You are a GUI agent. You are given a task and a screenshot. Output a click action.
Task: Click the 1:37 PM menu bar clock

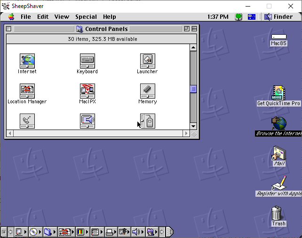tap(218, 17)
